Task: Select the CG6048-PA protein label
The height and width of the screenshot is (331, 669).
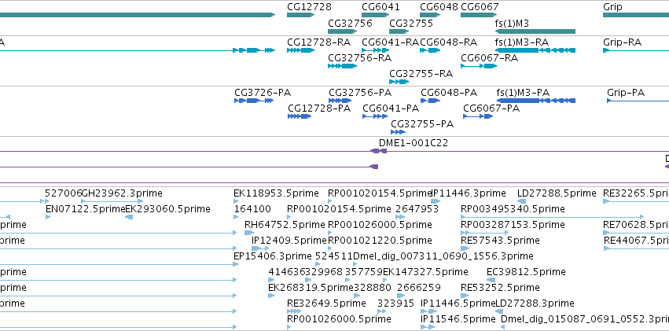Action: point(449,93)
